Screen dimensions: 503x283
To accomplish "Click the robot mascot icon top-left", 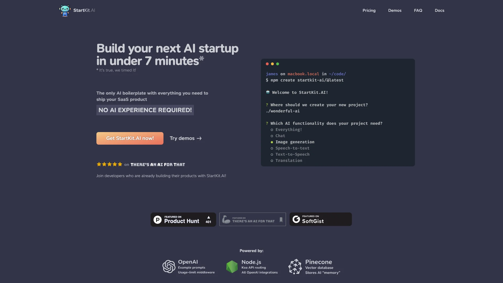I will click(65, 10).
